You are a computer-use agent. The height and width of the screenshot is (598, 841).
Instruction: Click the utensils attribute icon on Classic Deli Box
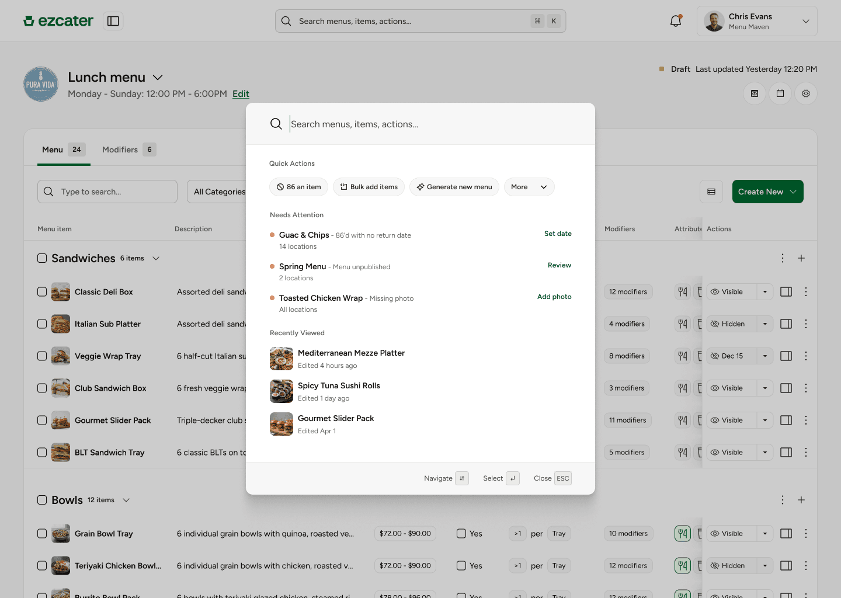point(682,291)
